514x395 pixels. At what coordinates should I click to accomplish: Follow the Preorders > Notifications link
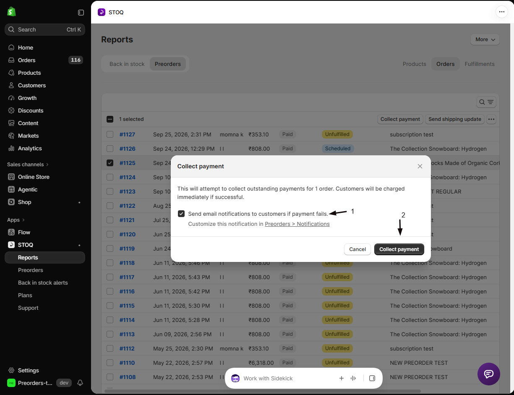coord(297,224)
